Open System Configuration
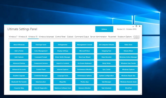This screenshot has height=98, width=166. (106, 76)
